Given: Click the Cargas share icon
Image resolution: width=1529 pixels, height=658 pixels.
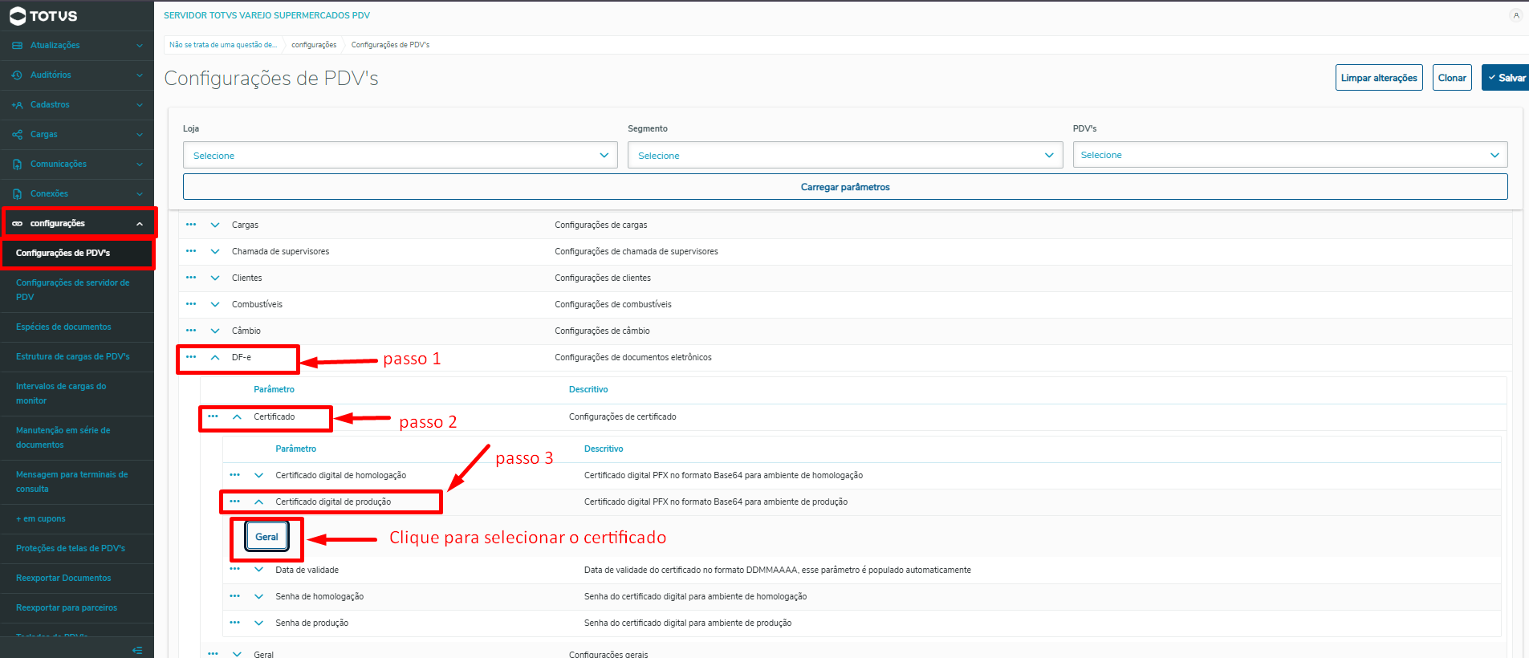Looking at the screenshot, I should 17,135.
